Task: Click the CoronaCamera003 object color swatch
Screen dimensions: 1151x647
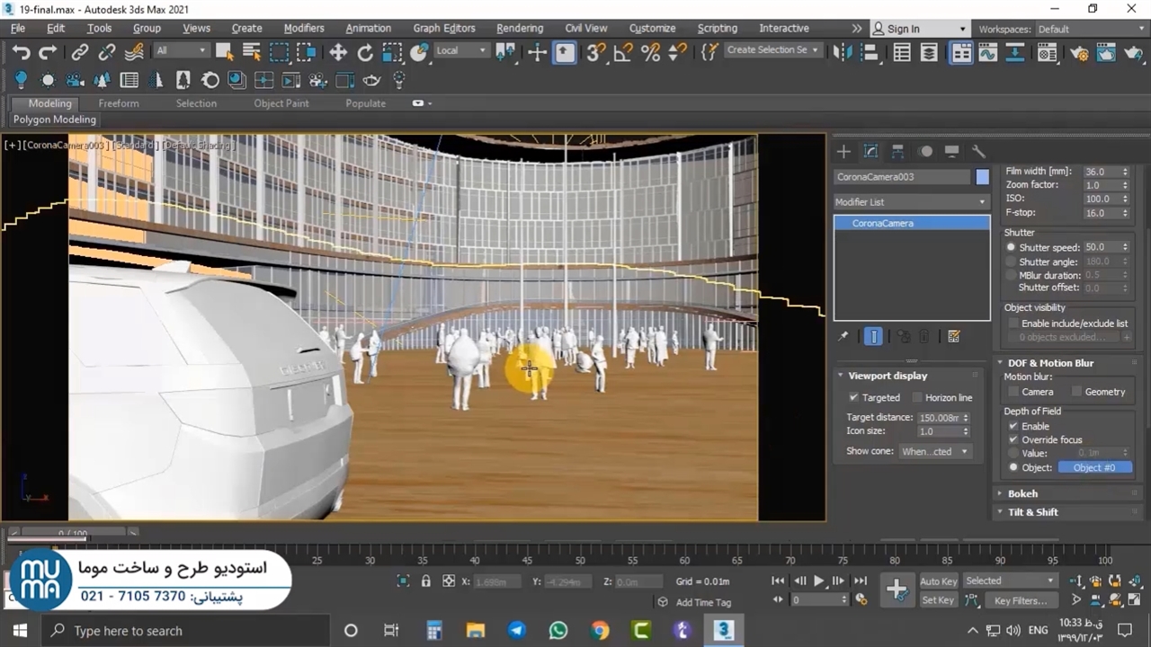Action: point(982,177)
